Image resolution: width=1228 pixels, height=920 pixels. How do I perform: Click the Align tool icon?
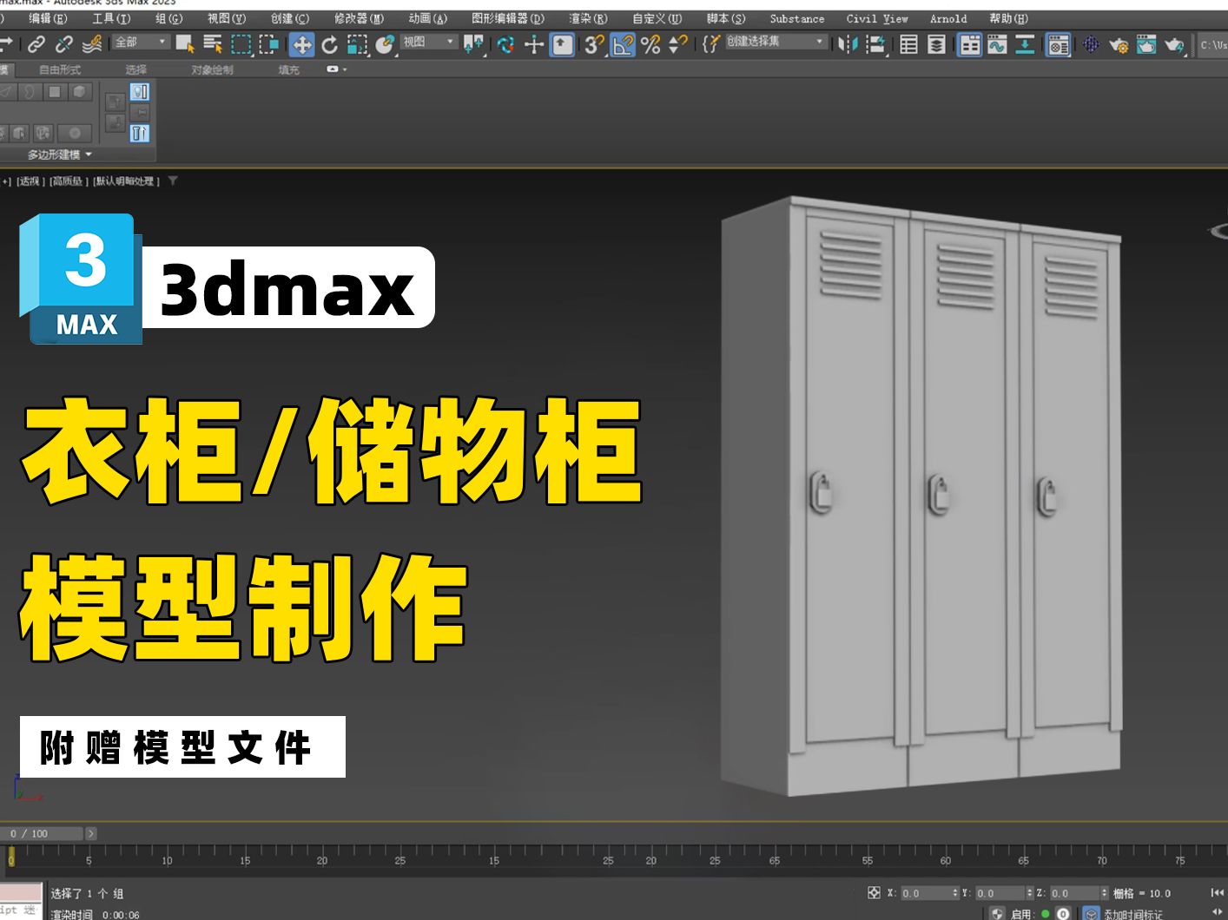(875, 43)
